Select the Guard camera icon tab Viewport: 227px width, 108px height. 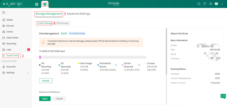pyautogui.click(x=45, y=4)
